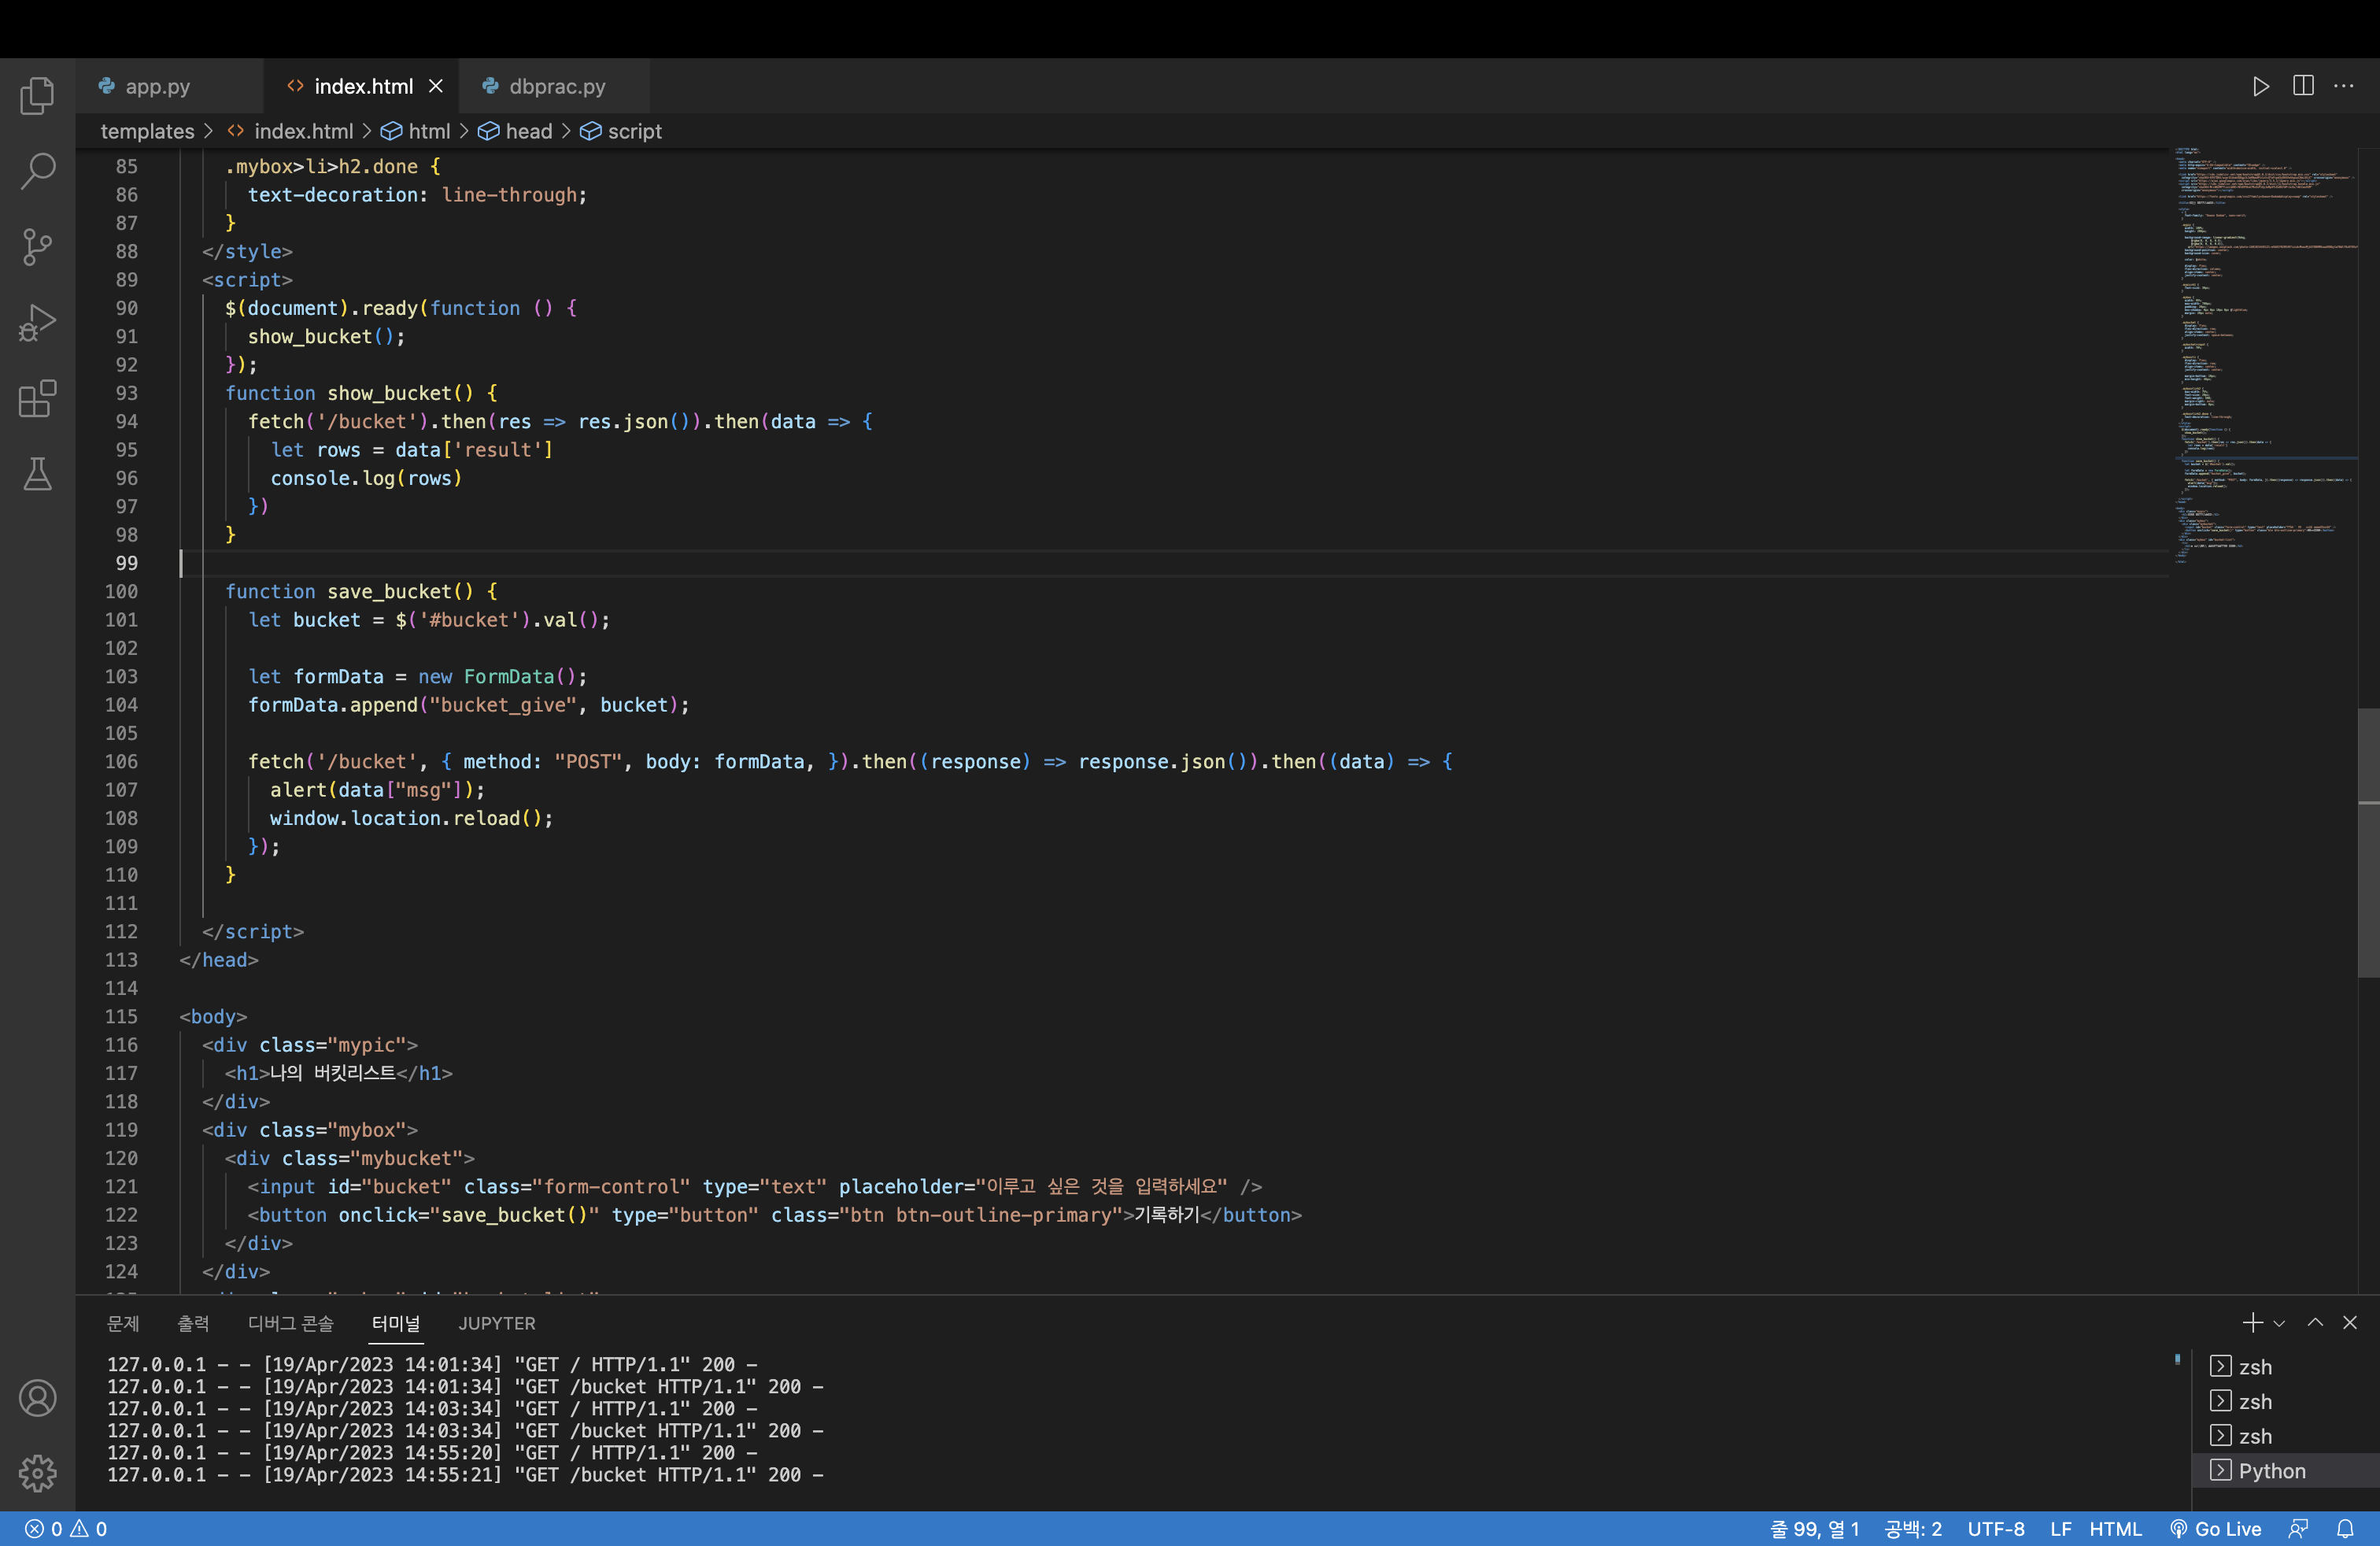Click the text-decoration: line-through line

418,196
